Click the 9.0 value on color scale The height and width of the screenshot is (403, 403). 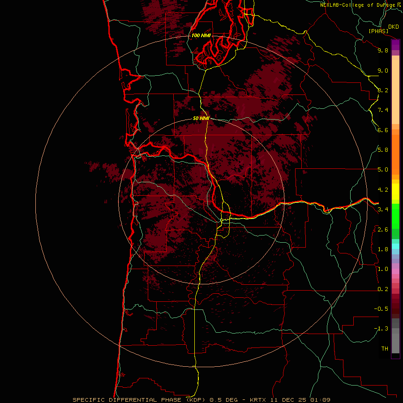[x=383, y=70]
